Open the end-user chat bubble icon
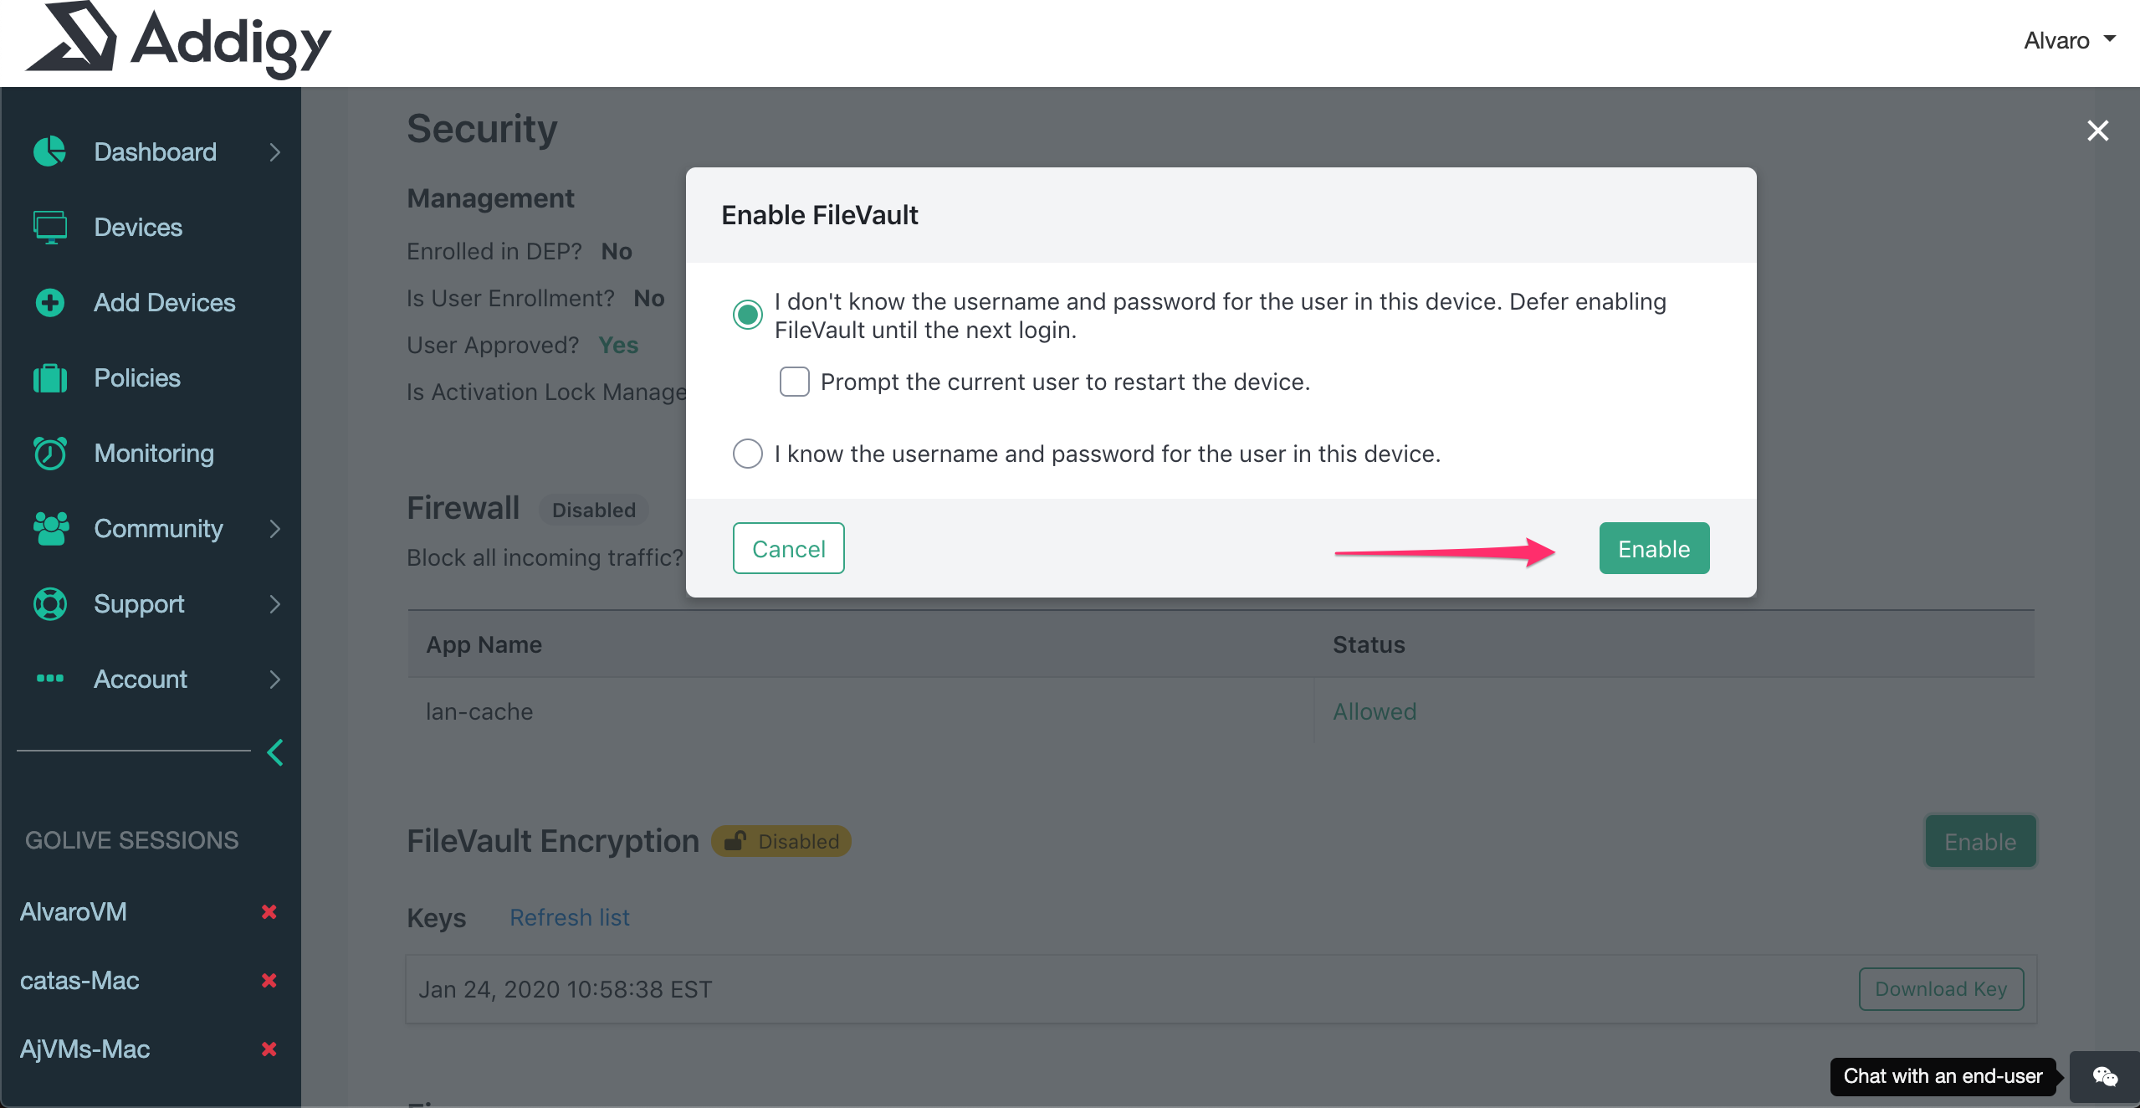The height and width of the screenshot is (1108, 2140). [2105, 1076]
